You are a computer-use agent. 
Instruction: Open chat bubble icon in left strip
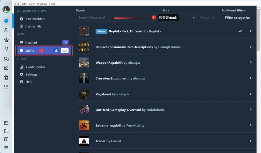6,21
